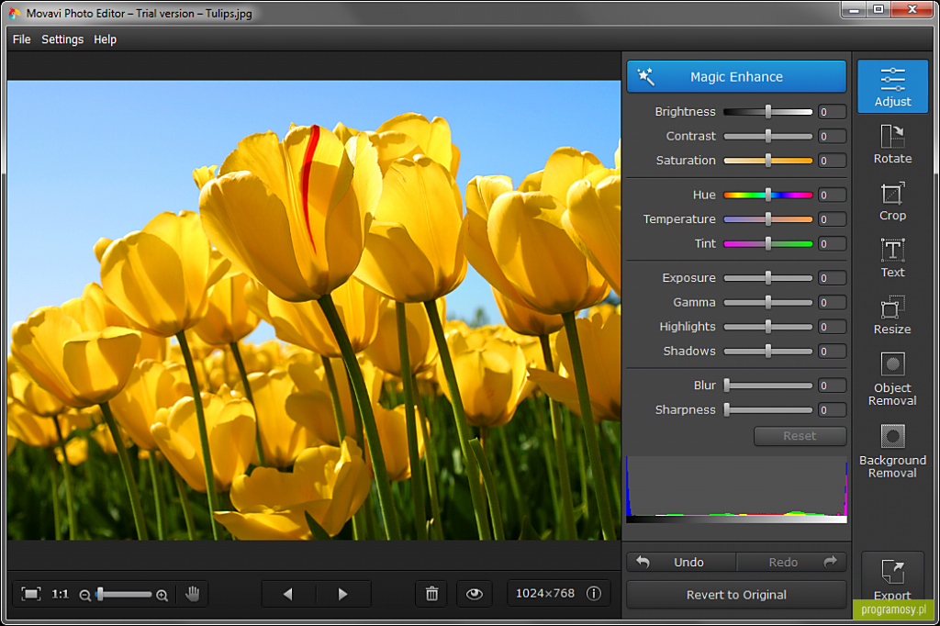
Task: Open the Resize tool
Action: pyautogui.click(x=892, y=315)
